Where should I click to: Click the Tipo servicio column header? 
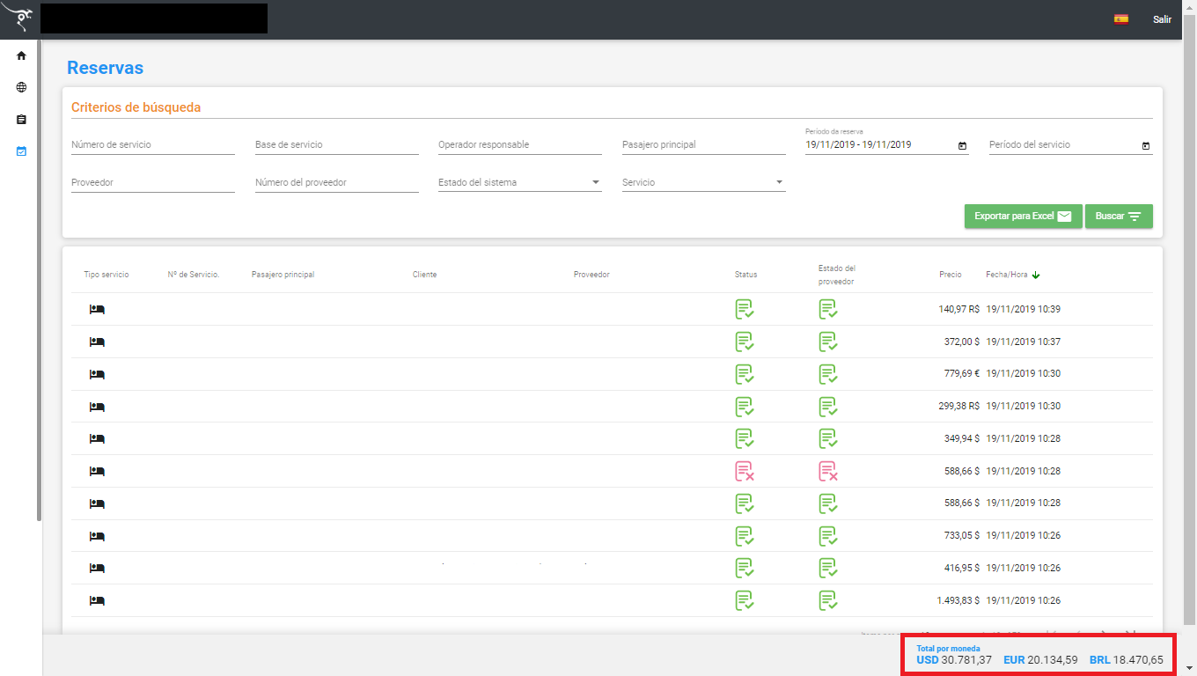(x=106, y=275)
